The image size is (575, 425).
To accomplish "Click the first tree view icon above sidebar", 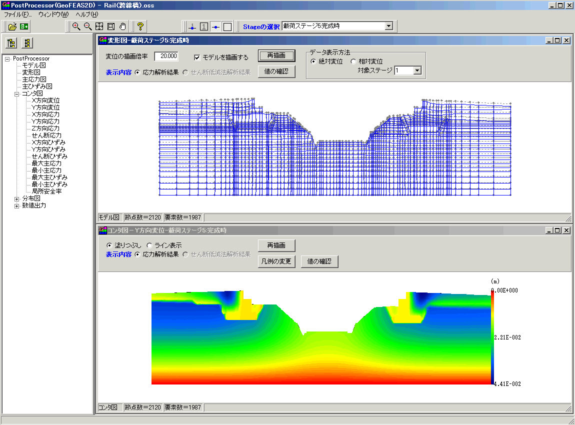I will coord(11,43).
